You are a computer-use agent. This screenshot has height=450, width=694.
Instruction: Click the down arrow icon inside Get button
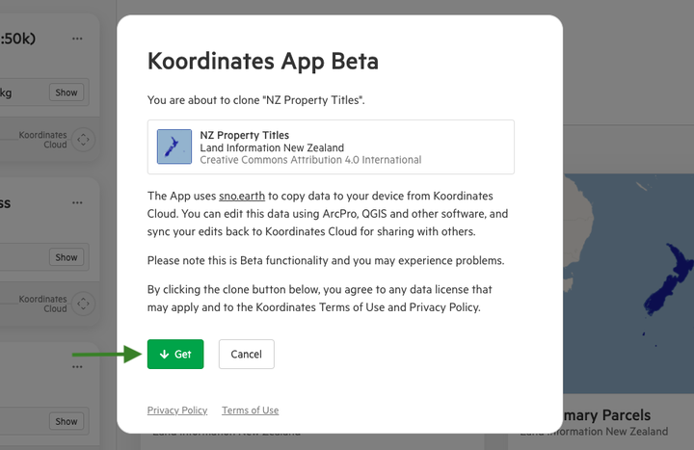point(164,354)
